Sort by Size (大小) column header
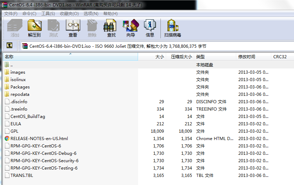Screen dimensions: 294x185 (152, 57)
